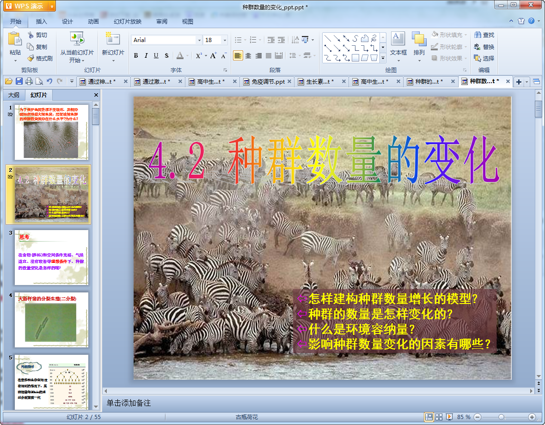Click the bullet list icon
Screen dimensions: 545x425
click(x=238, y=40)
